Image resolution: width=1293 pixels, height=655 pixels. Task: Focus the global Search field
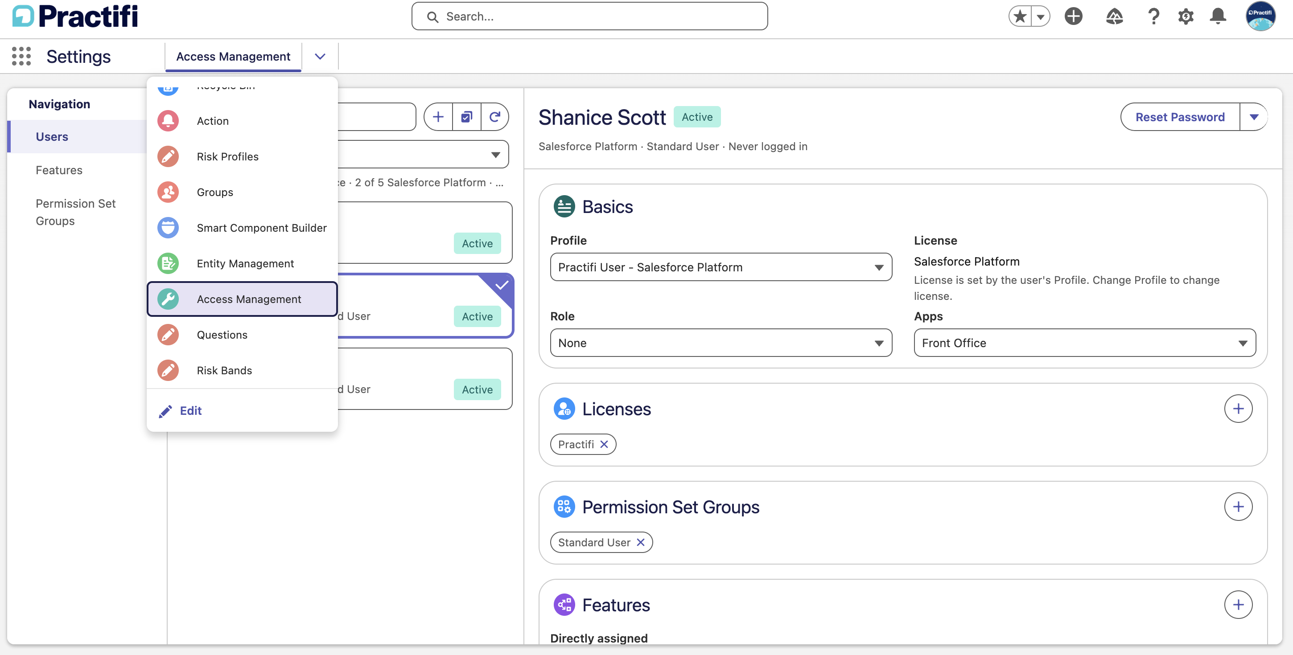click(x=589, y=16)
